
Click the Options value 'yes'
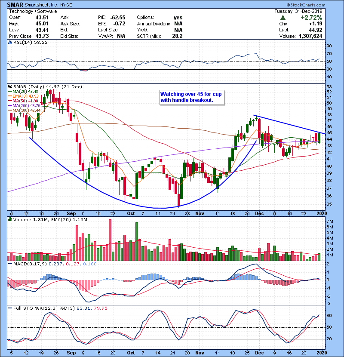click(178, 18)
